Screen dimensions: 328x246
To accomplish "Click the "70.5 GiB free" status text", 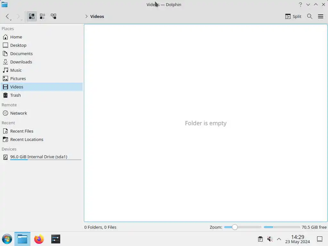I will [x=314, y=227].
